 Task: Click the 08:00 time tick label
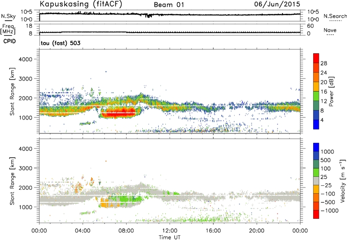click(126, 231)
